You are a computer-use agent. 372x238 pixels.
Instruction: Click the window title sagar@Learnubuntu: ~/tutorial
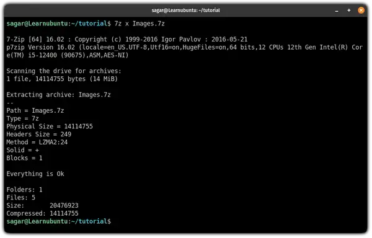tap(185, 11)
